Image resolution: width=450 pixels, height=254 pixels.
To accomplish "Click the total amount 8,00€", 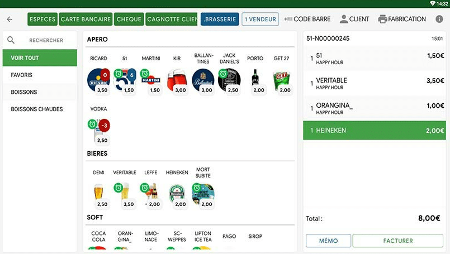I will [x=429, y=218].
